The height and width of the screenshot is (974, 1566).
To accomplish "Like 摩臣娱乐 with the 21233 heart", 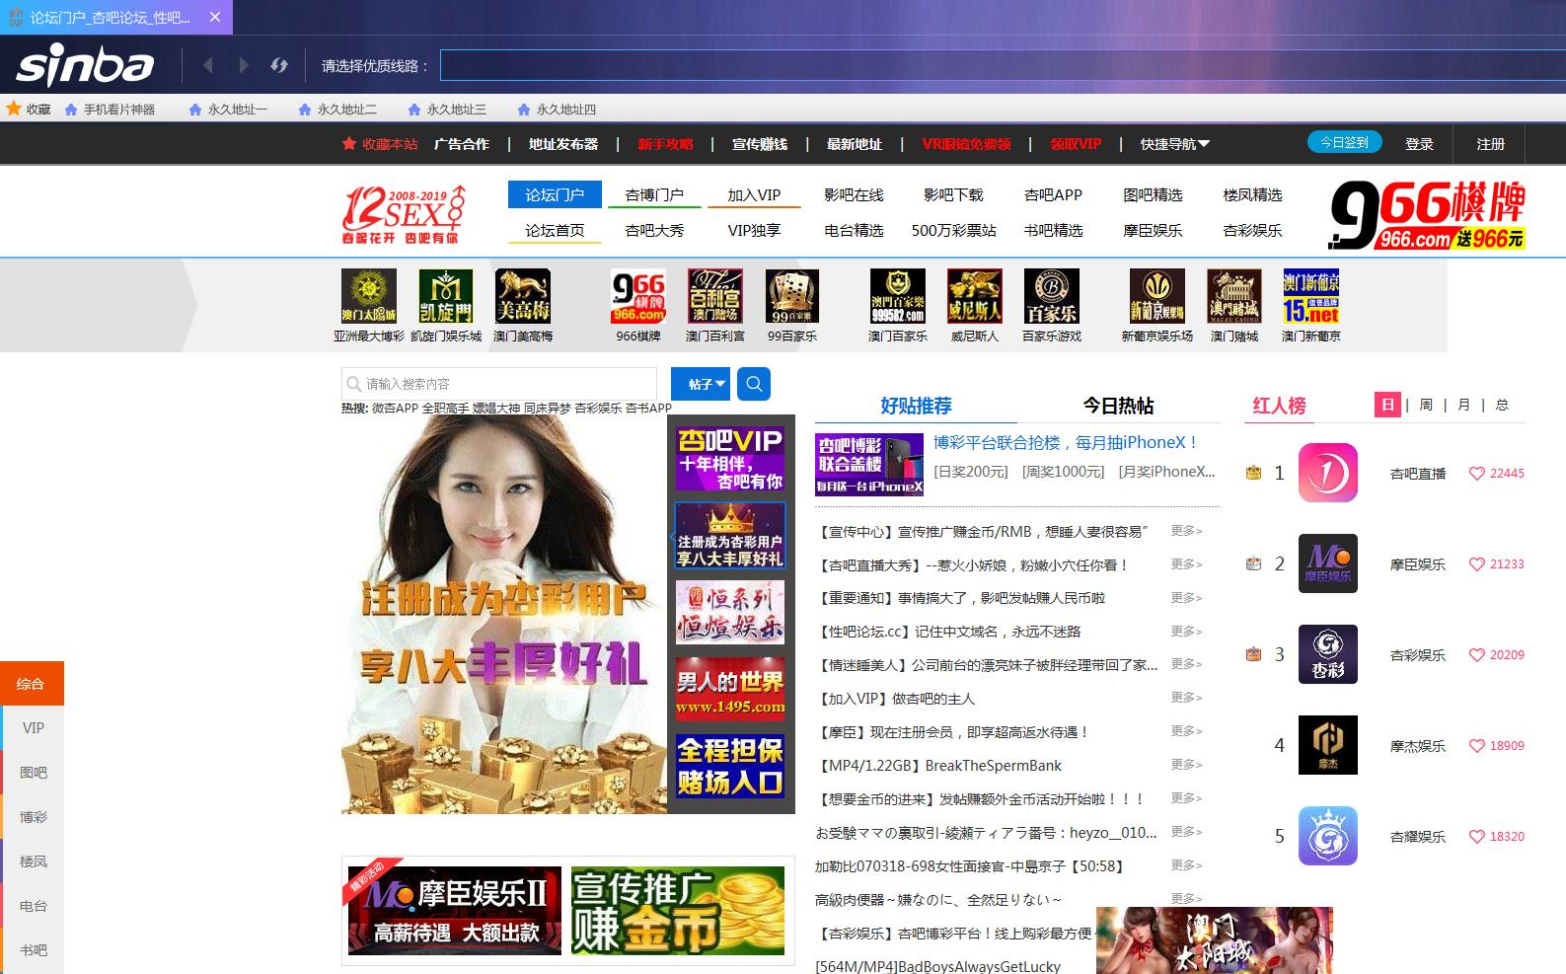I will 1477,564.
